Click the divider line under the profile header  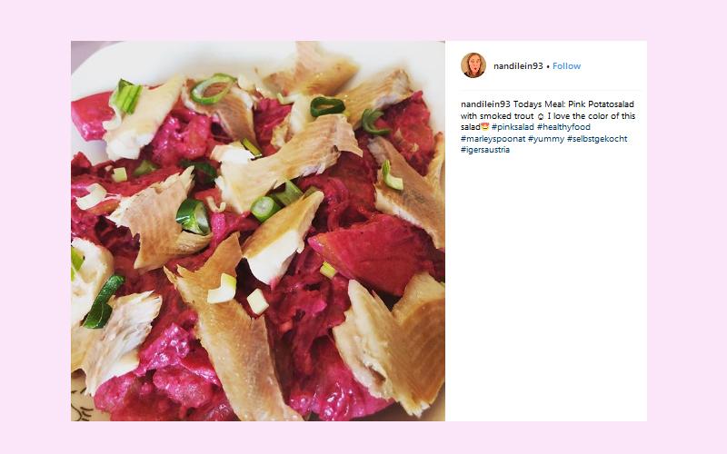[550, 90]
